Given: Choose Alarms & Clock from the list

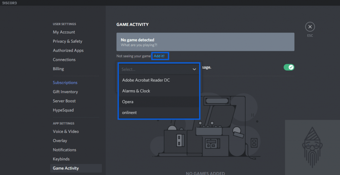Looking at the screenshot, I should 159,91.
